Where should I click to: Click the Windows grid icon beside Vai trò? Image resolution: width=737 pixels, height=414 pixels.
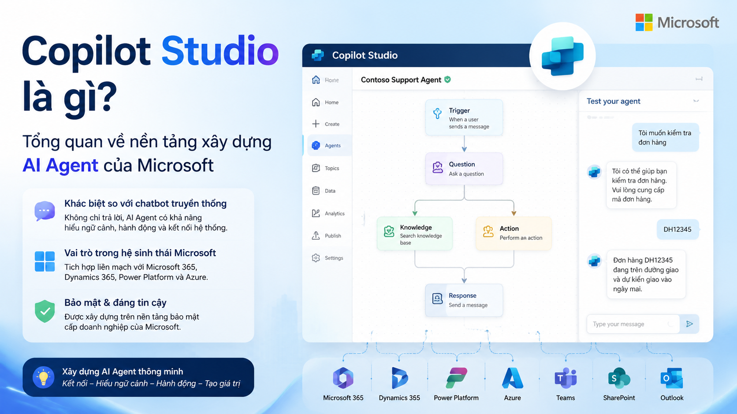45,261
